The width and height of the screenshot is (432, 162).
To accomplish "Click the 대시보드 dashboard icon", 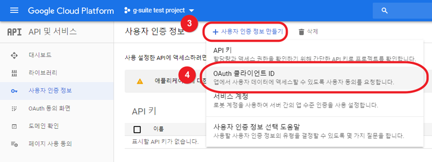I will [x=14, y=55].
